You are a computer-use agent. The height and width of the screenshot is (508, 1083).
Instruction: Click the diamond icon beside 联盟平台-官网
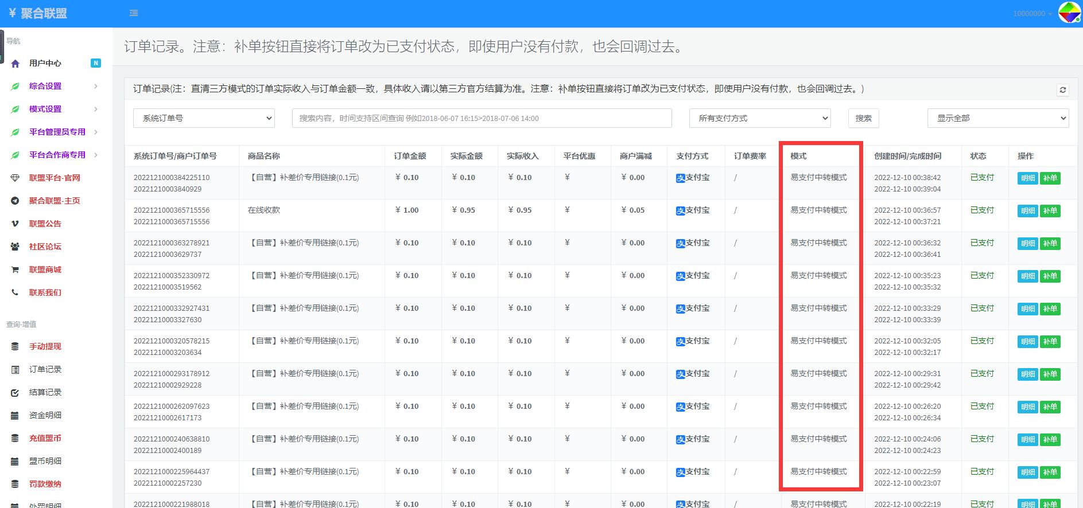point(15,178)
